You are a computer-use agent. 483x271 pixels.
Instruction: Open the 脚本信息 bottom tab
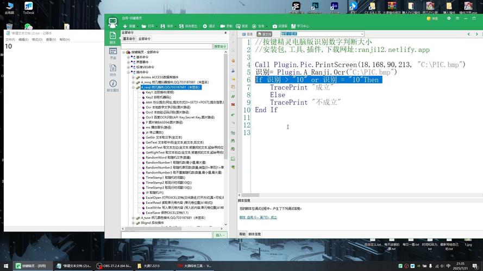coord(254,234)
